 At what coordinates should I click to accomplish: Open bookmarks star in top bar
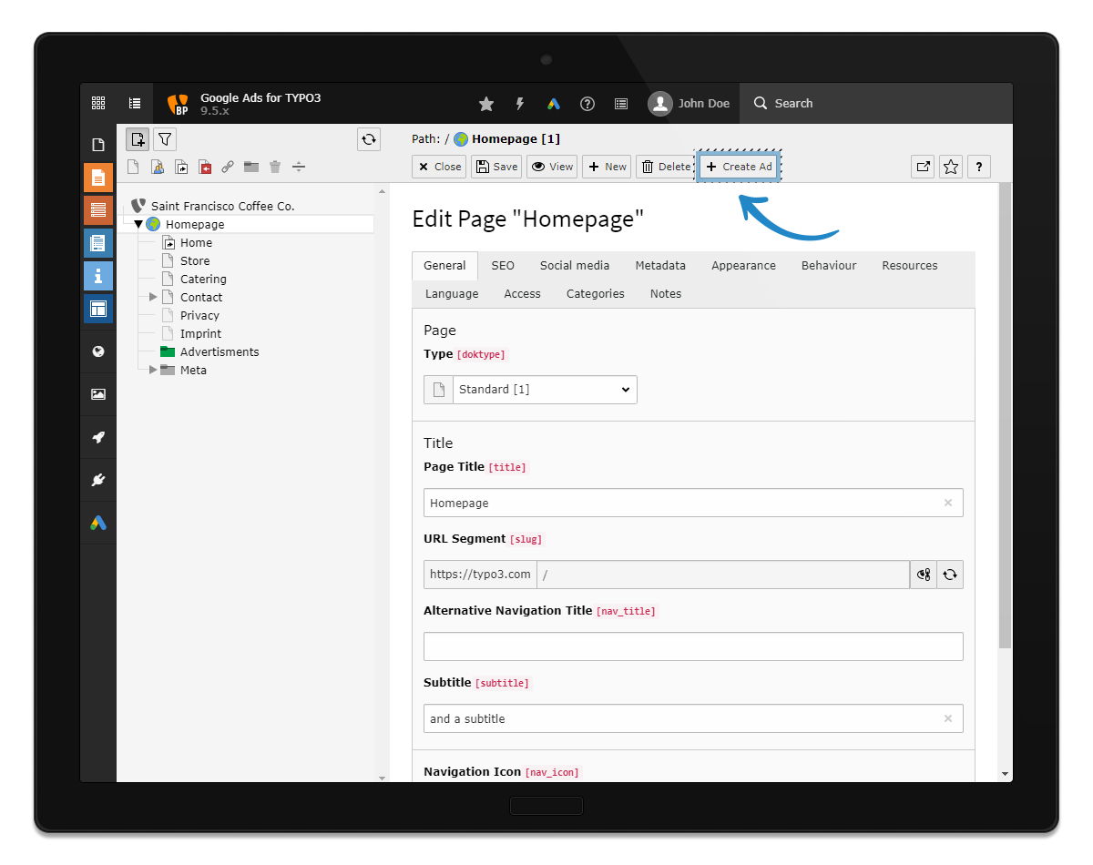tap(486, 104)
